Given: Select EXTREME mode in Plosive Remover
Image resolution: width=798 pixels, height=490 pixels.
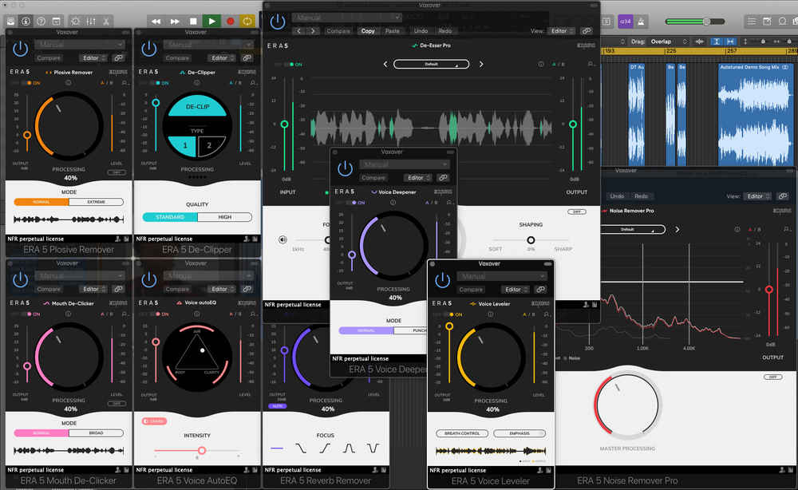Looking at the screenshot, I should pos(96,202).
